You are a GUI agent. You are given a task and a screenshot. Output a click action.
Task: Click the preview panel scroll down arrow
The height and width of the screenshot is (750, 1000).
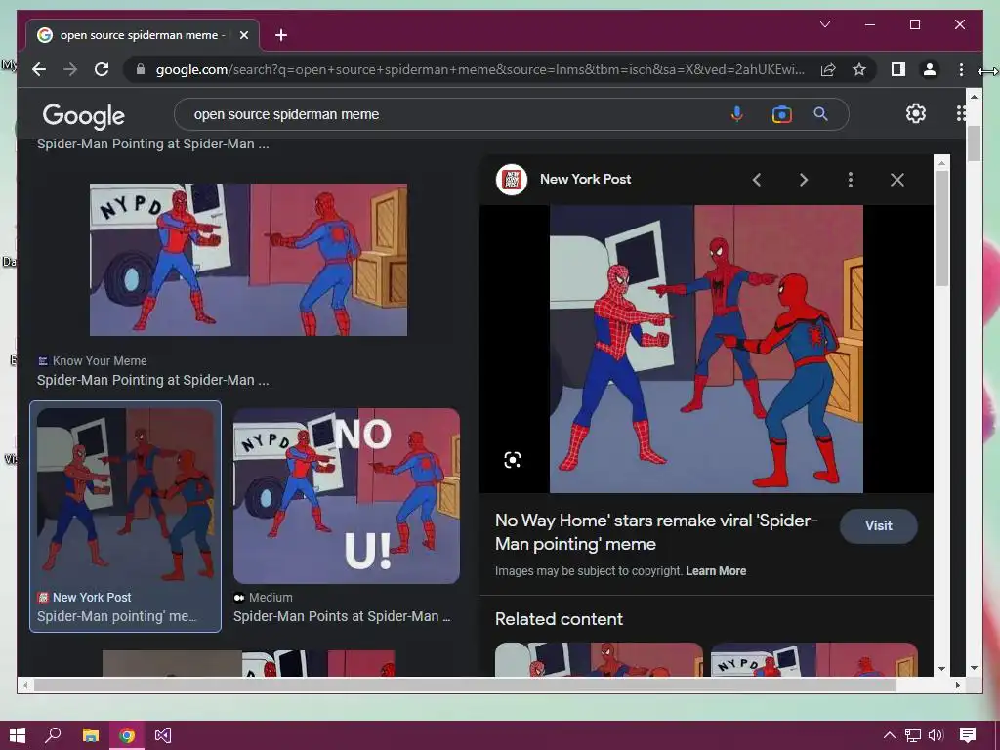coord(941,669)
